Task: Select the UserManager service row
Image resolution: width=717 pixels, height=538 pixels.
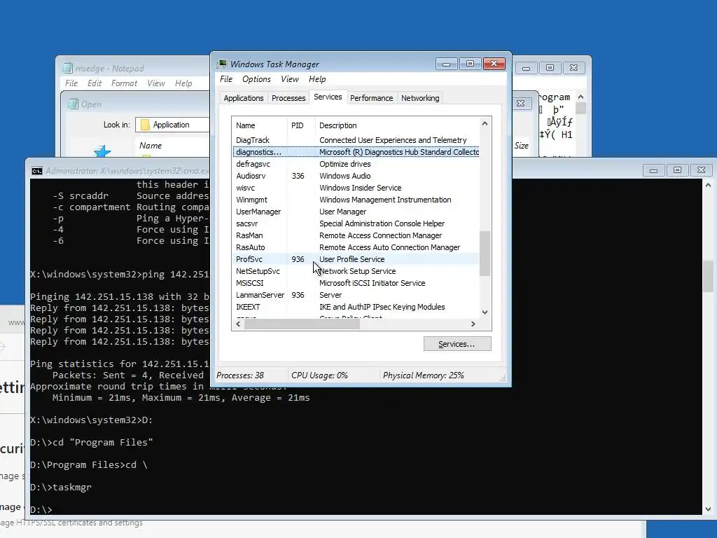Action: pos(356,212)
